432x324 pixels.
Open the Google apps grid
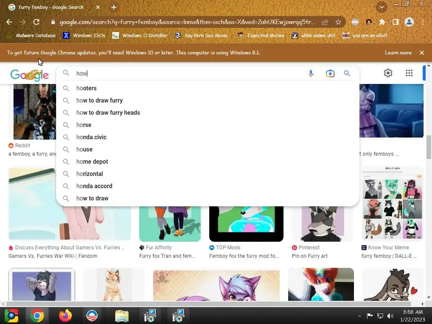pos(409,73)
